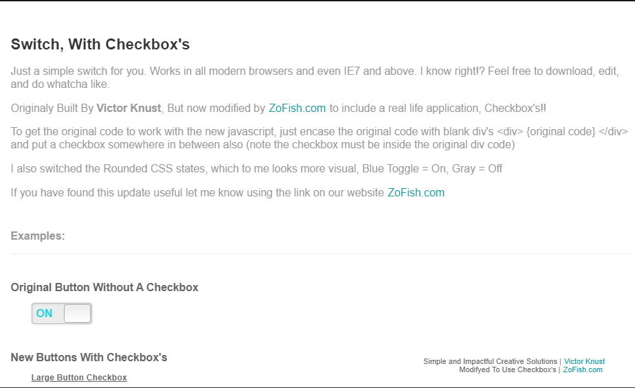Click the white handle of the ON switch
Screen dimensions: 635x388
77,314
